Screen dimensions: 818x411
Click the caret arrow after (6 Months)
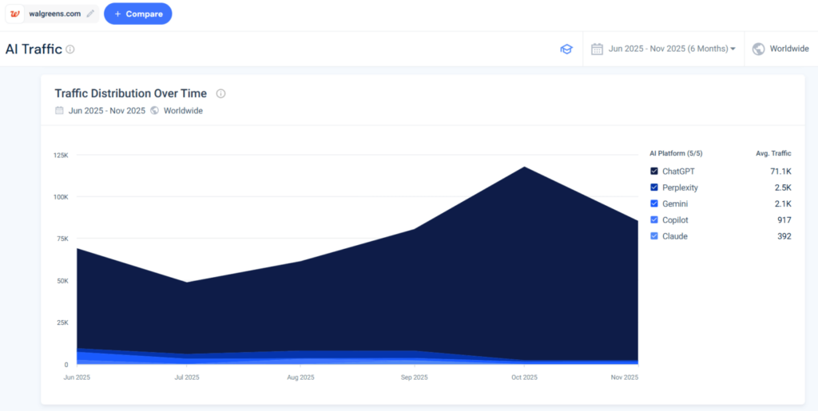tap(733, 49)
